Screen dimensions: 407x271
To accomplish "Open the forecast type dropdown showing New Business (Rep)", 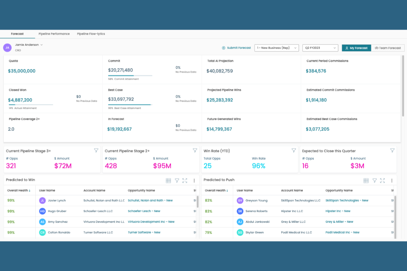I will tap(276, 48).
